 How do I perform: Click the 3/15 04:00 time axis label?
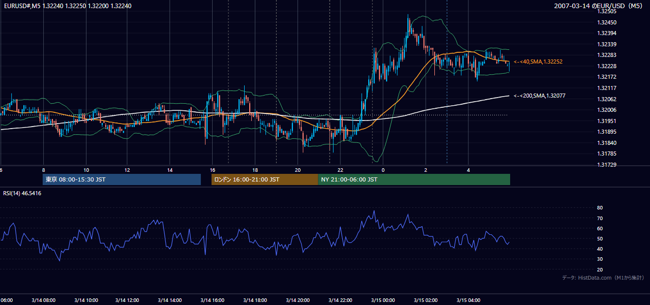[468, 300]
